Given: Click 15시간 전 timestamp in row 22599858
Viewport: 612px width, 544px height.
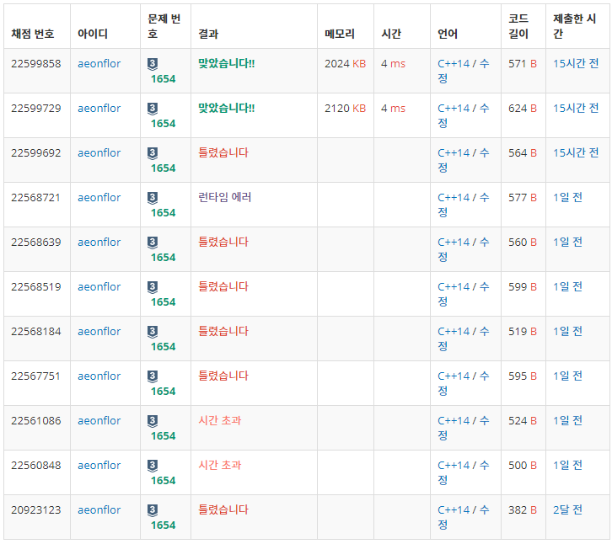Looking at the screenshot, I should tap(576, 63).
